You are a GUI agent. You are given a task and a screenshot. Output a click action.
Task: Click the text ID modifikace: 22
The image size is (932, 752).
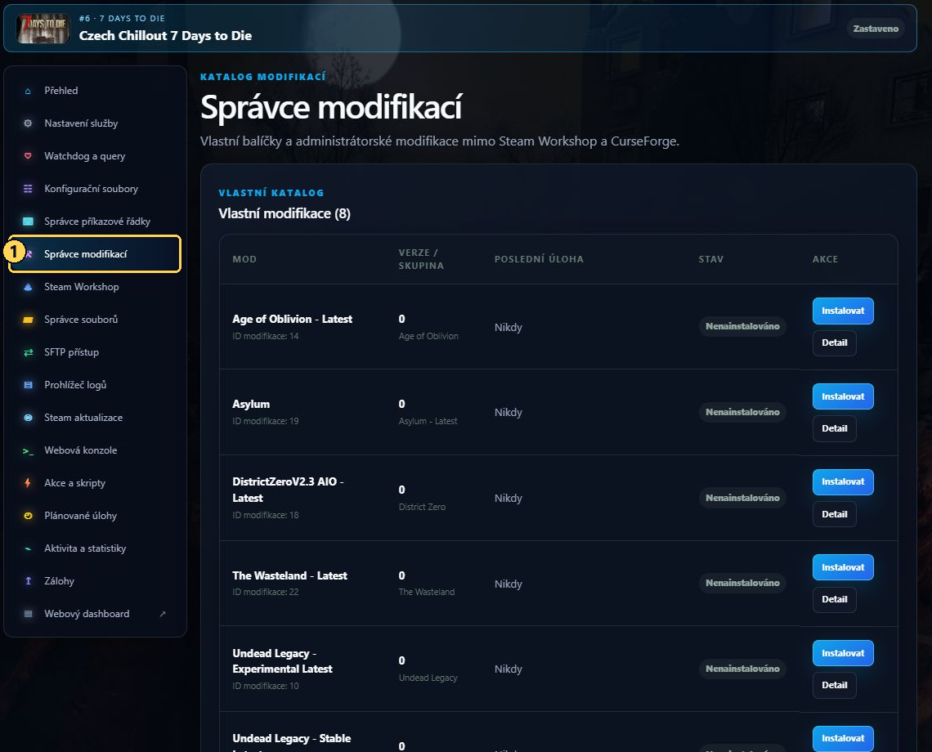coord(266,592)
